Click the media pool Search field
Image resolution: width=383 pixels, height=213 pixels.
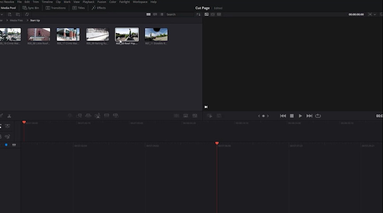point(178,15)
